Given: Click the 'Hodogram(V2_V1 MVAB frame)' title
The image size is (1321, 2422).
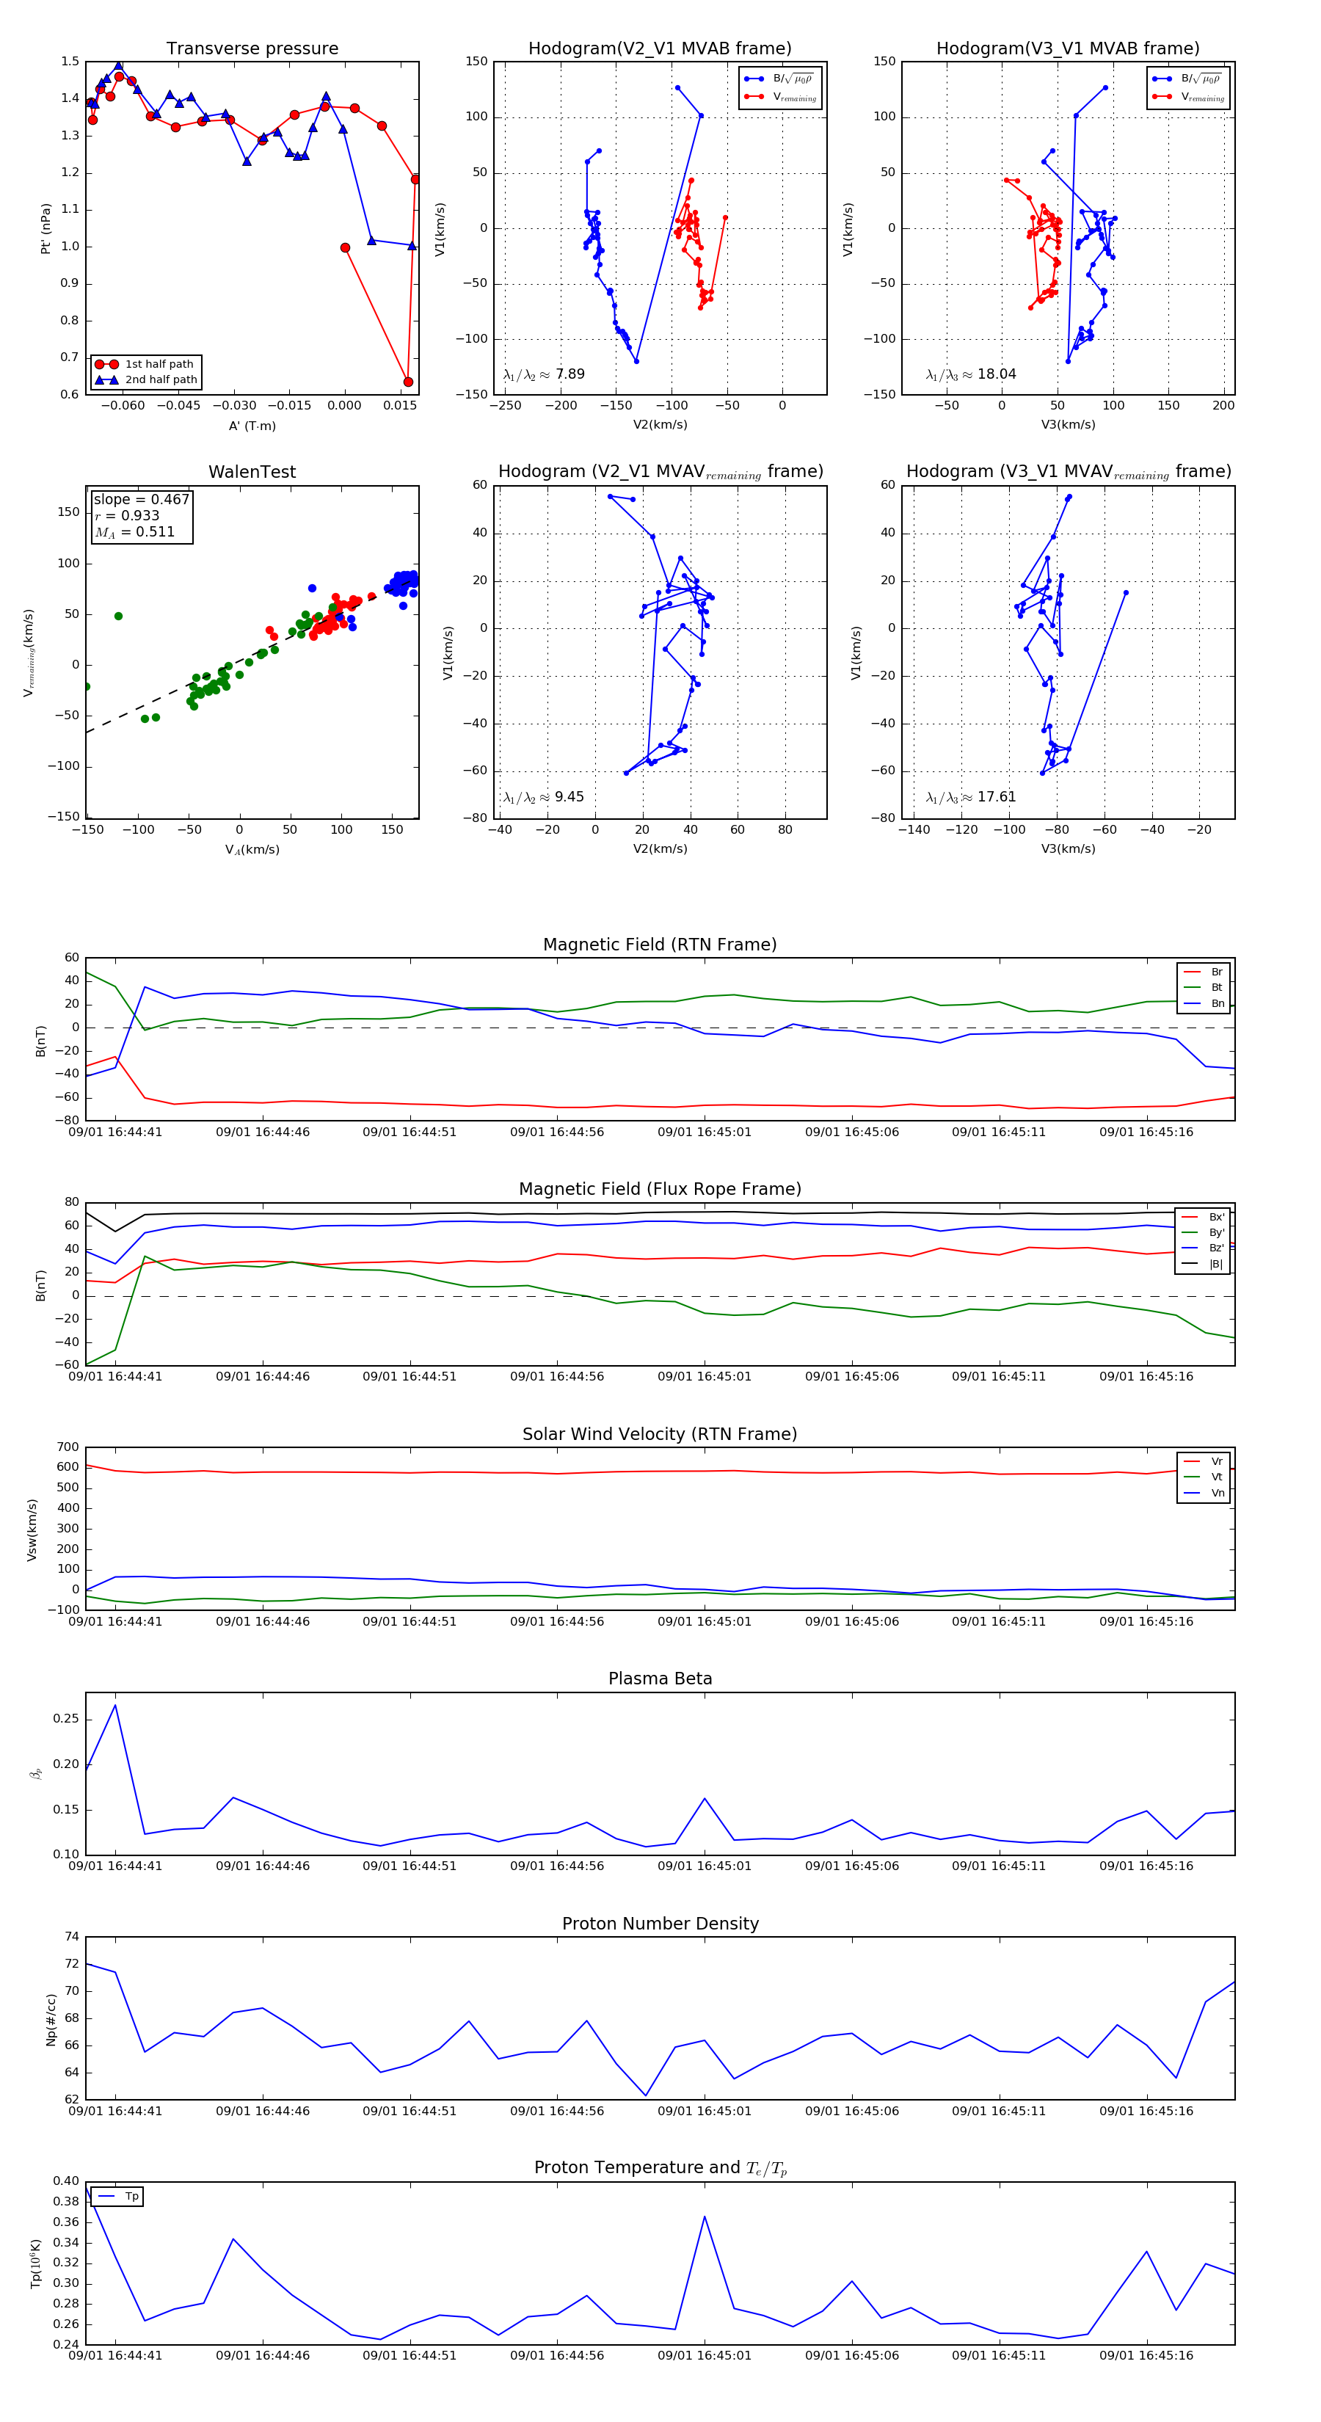Looking at the screenshot, I should pyautogui.click(x=660, y=49).
